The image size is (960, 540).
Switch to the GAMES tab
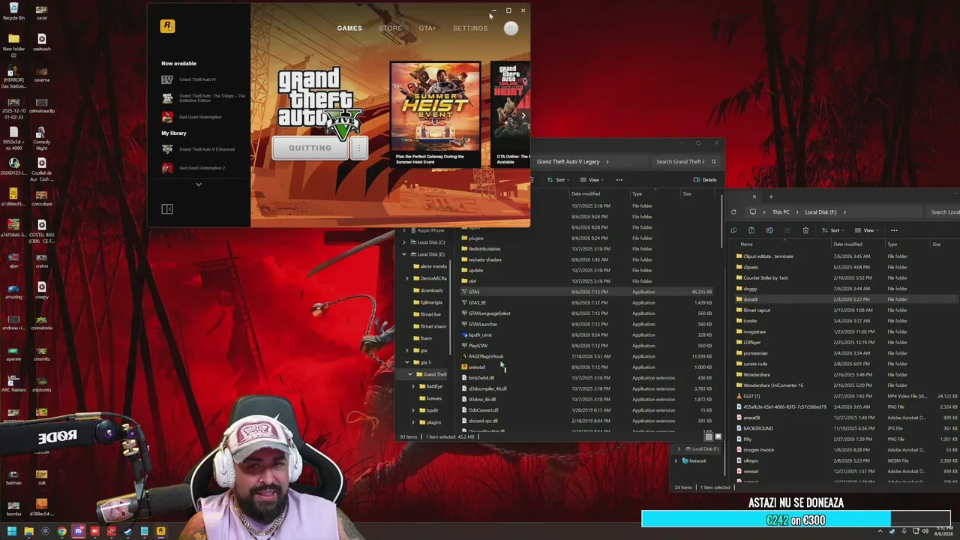[x=349, y=28]
